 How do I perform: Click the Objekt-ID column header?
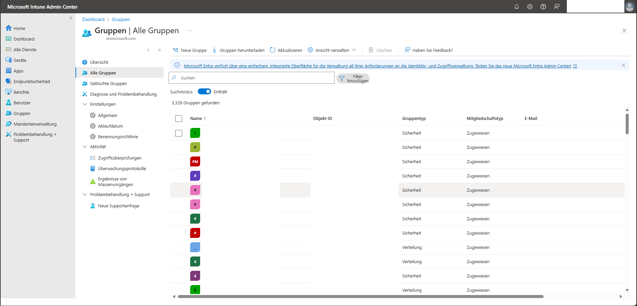click(322, 118)
